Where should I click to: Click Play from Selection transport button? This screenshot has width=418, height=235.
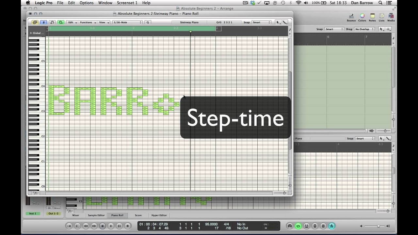(77, 226)
